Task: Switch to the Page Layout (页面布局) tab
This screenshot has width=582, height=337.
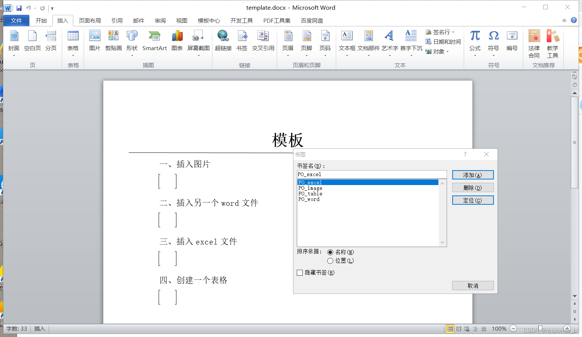Action: pos(90,20)
